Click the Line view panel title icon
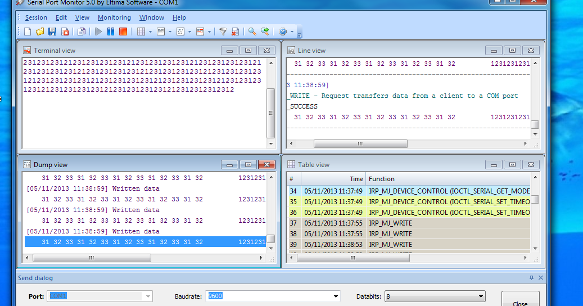583x306 pixels. pos(291,50)
